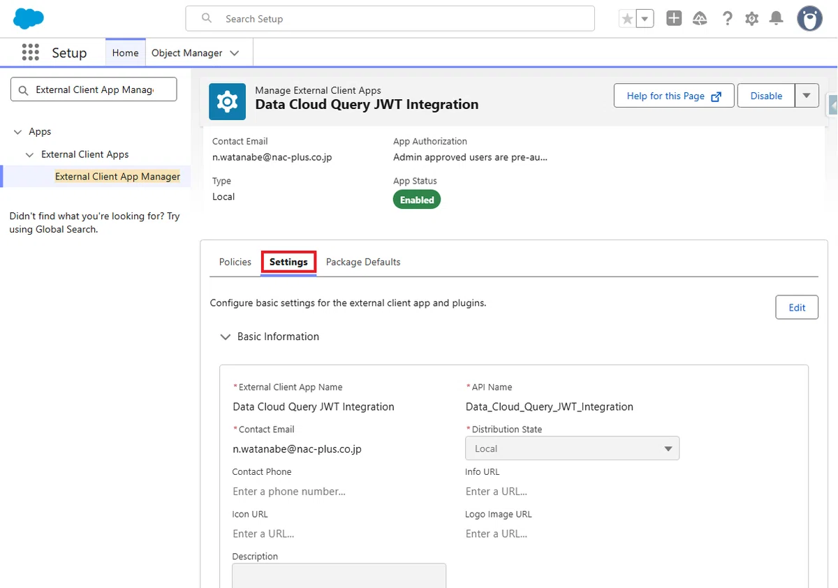Click the Icon URL field
This screenshot has width=838, height=588.
(339, 534)
